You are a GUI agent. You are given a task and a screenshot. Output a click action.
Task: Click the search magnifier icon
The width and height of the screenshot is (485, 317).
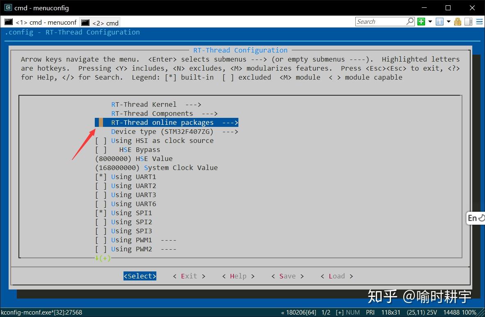point(410,21)
